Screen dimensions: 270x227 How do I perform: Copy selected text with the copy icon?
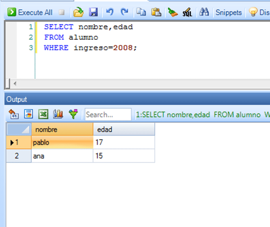(141, 12)
